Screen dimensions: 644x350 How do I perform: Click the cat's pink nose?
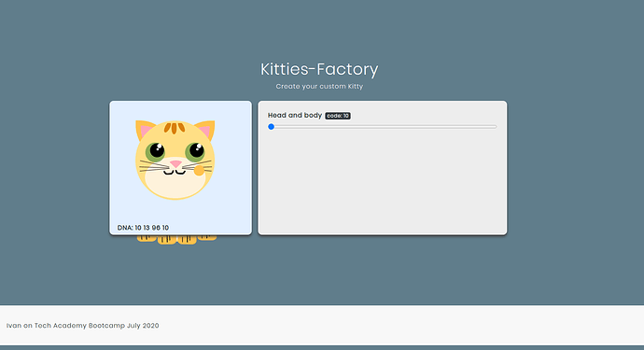(175, 164)
